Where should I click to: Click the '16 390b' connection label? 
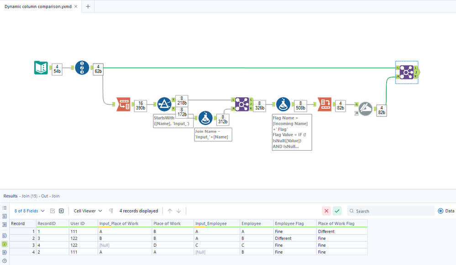tap(141, 106)
